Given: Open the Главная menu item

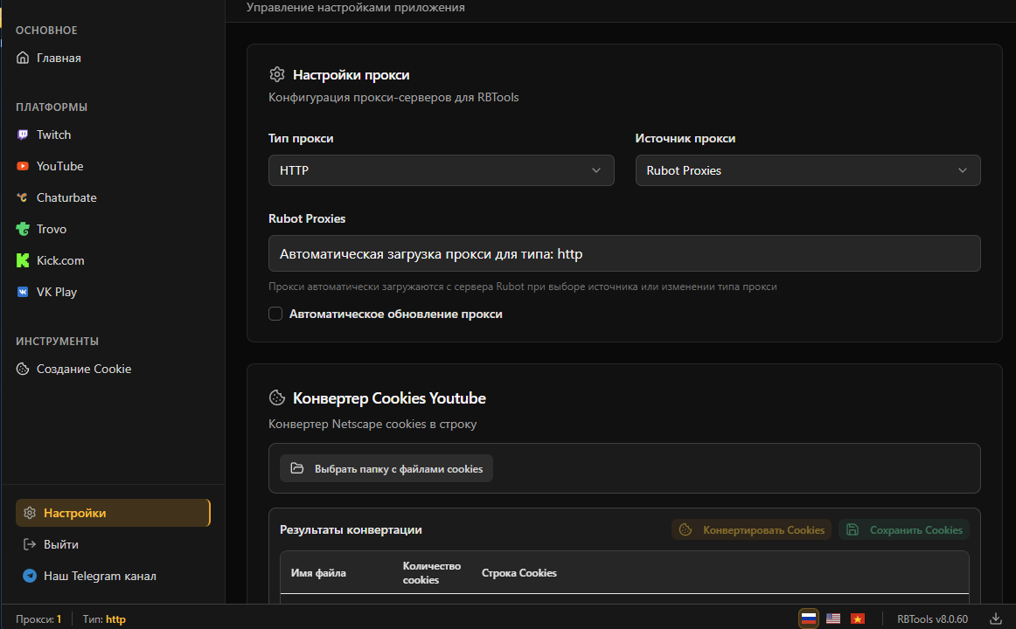Looking at the screenshot, I should coord(58,58).
